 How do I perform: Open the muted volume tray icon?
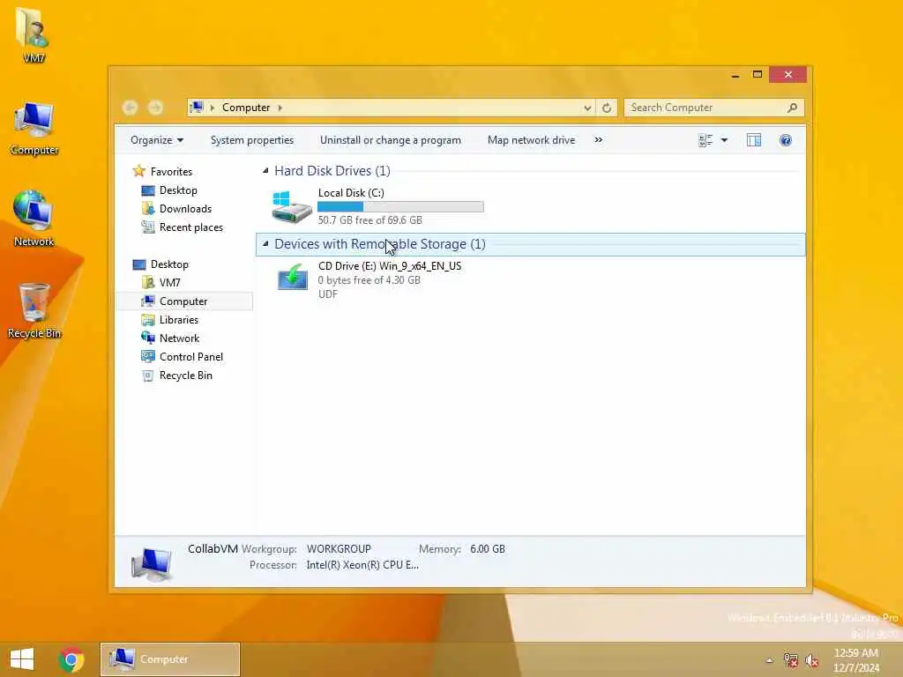pyautogui.click(x=811, y=660)
